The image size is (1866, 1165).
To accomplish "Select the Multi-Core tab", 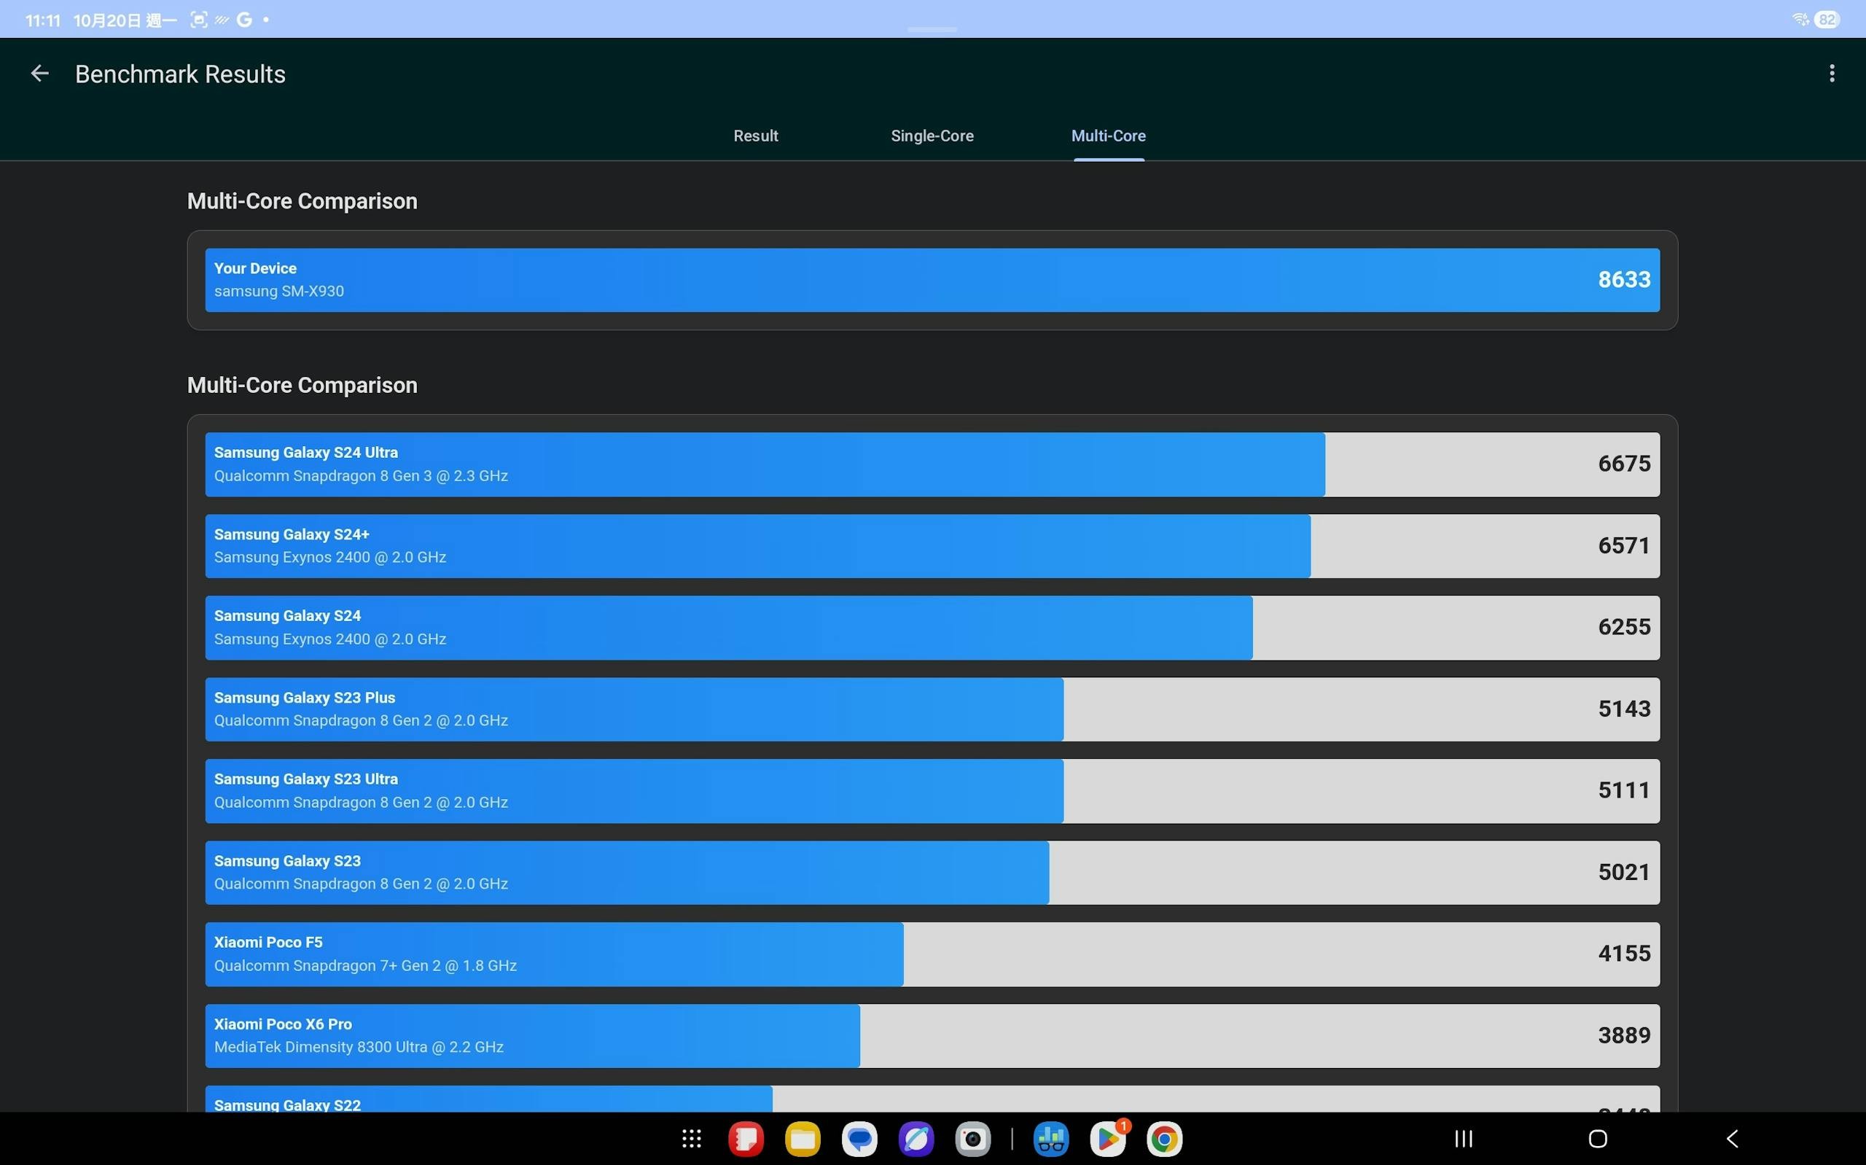I will 1108,136.
